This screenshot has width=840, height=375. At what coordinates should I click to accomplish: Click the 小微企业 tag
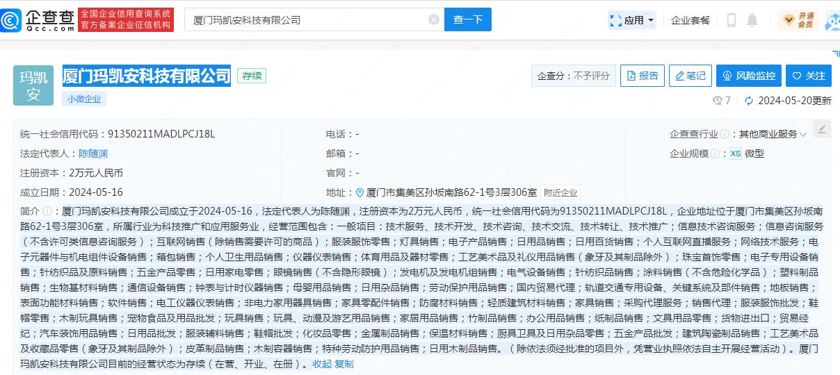click(84, 99)
